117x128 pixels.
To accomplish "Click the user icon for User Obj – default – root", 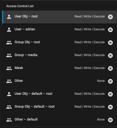I will pos(9,94).
